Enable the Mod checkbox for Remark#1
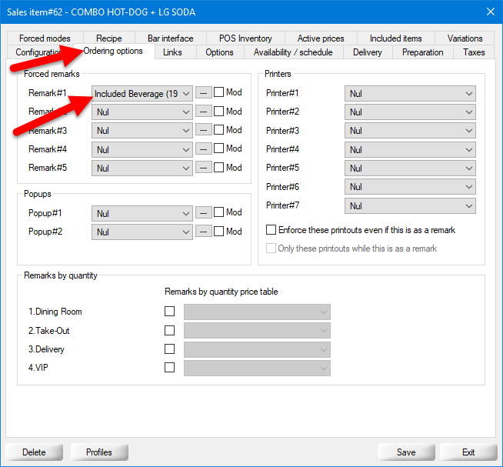The height and width of the screenshot is (467, 503). (219, 93)
